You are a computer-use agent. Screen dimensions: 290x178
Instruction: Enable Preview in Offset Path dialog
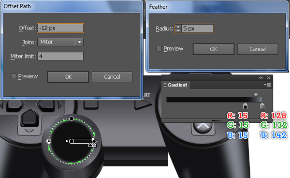(x=14, y=76)
